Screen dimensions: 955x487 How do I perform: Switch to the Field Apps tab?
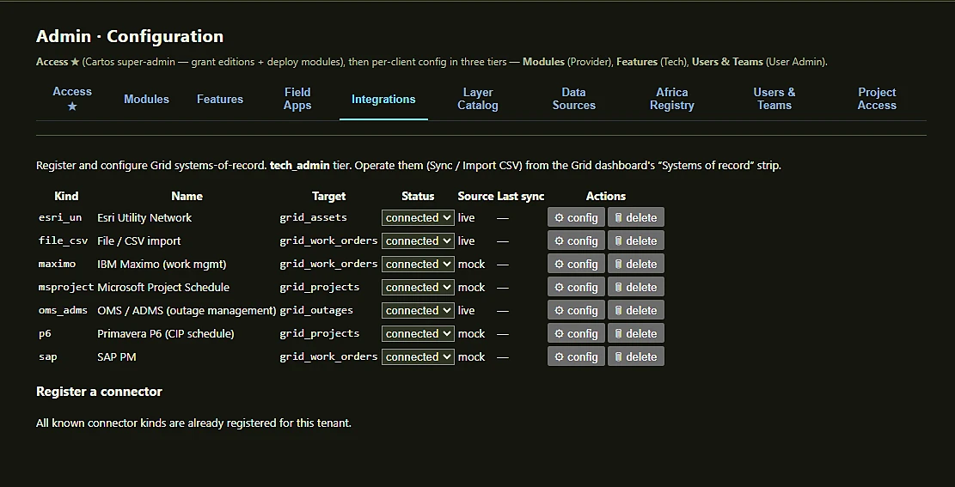[x=297, y=99]
